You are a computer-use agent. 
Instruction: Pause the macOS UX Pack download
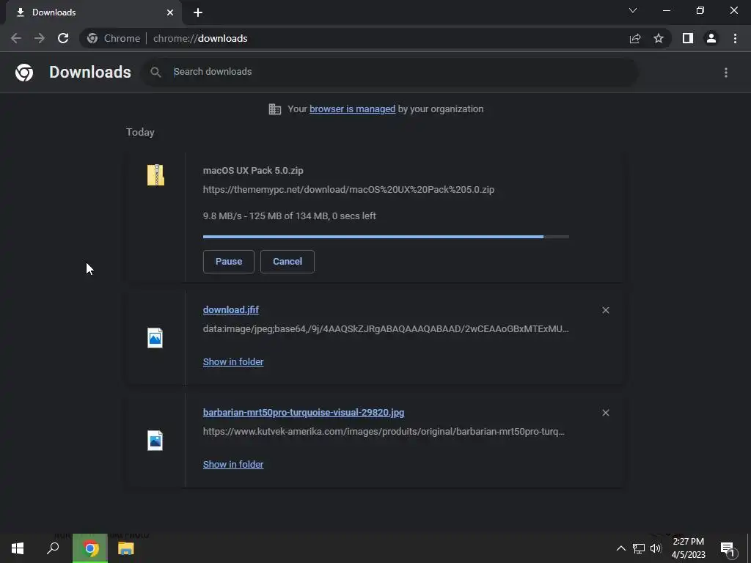tap(229, 262)
